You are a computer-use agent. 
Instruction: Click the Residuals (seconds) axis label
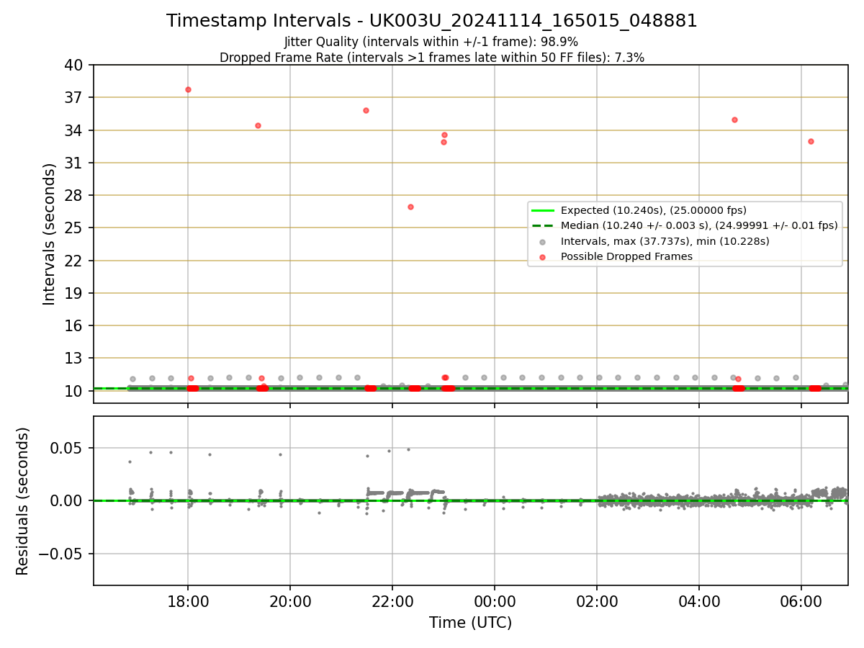[x=23, y=501]
